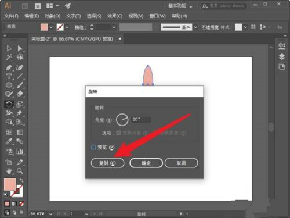Open artboard number dropdown in status bar
The height and width of the screenshot is (218, 290).
point(86,214)
